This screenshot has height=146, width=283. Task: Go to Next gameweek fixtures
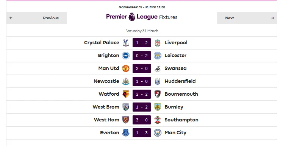click(x=247, y=18)
